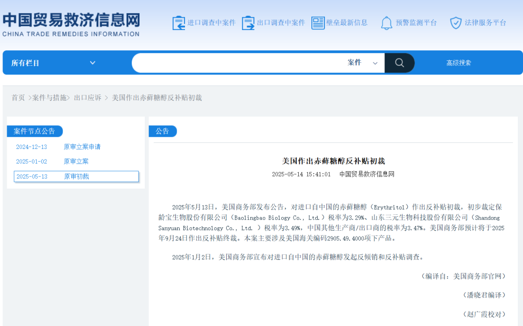The height and width of the screenshot is (326, 523).
Task: Click the article title heading
Action: pyautogui.click(x=334, y=161)
